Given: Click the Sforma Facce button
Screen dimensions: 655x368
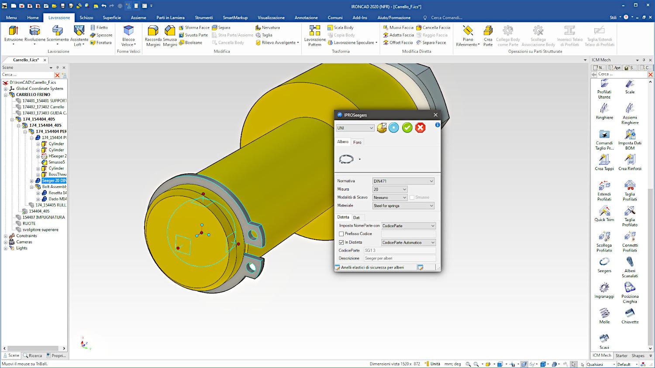Looking at the screenshot, I should (x=194, y=27).
